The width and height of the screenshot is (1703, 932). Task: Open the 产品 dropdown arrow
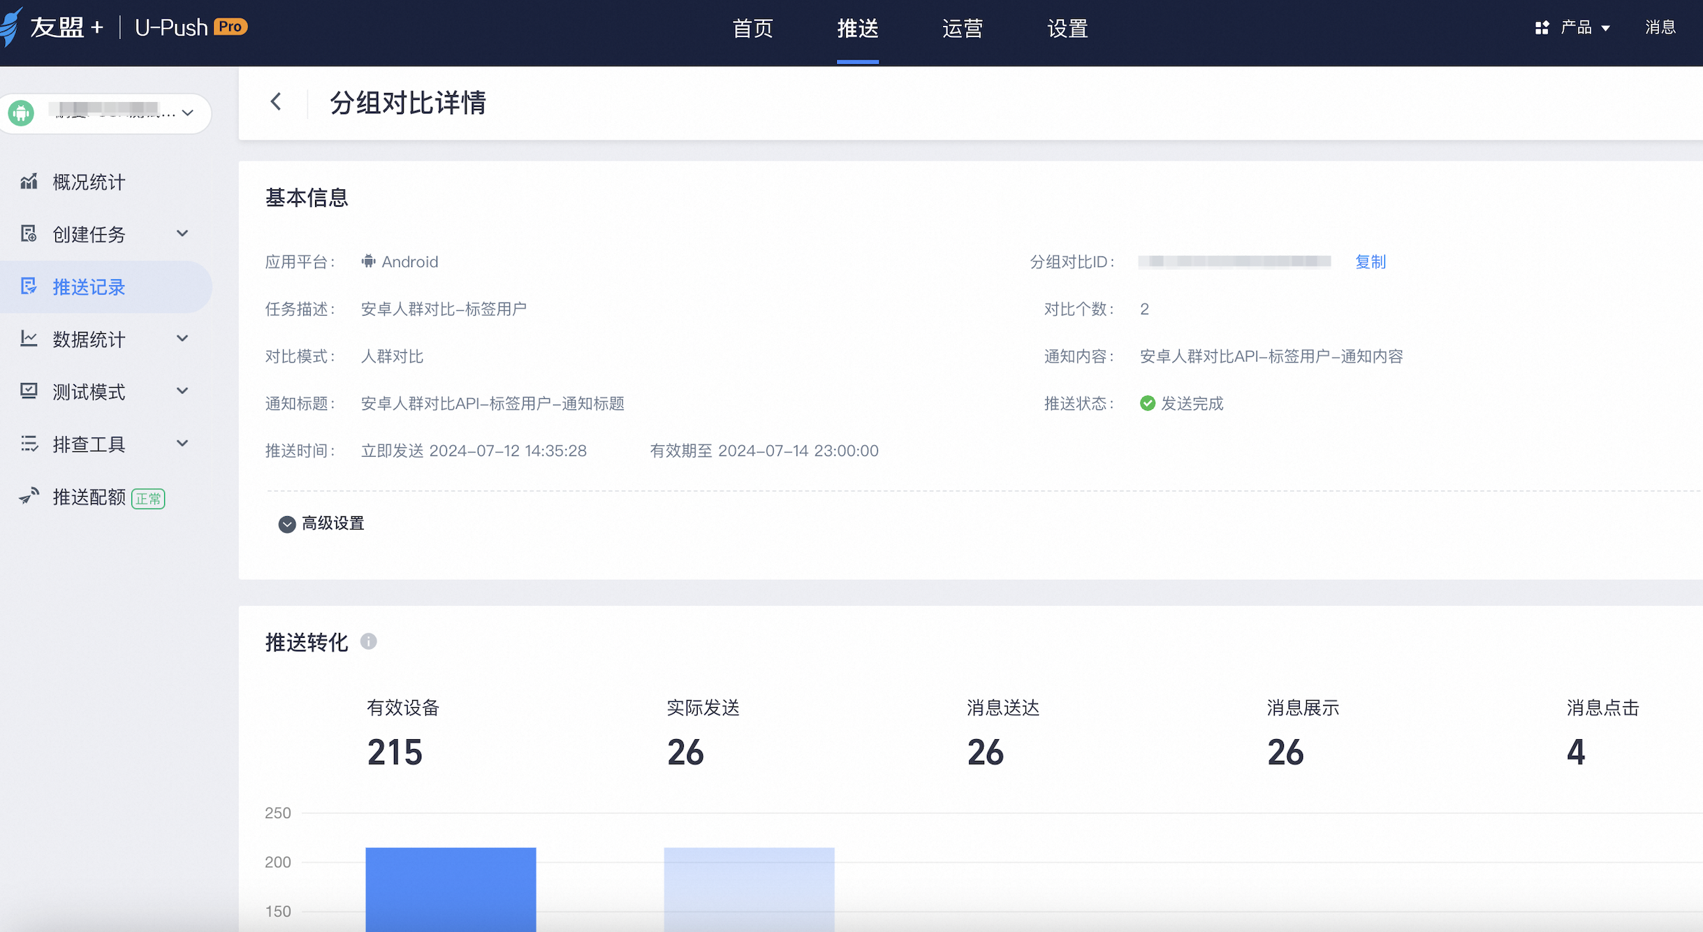[x=1605, y=28]
